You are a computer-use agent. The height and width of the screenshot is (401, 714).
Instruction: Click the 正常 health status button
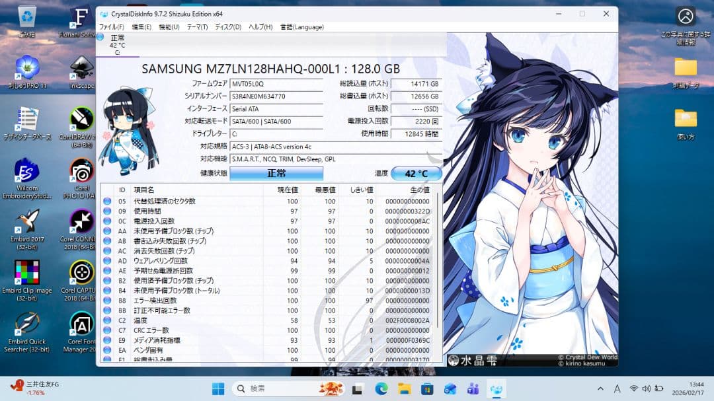pos(276,173)
